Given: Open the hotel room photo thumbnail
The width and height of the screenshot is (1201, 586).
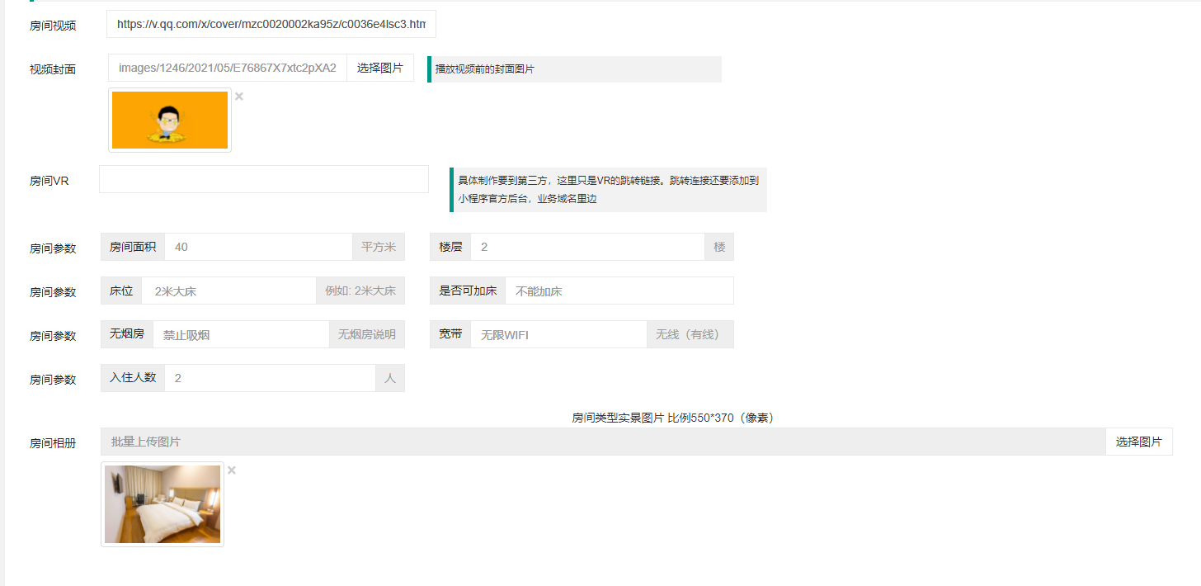Looking at the screenshot, I should 162,504.
